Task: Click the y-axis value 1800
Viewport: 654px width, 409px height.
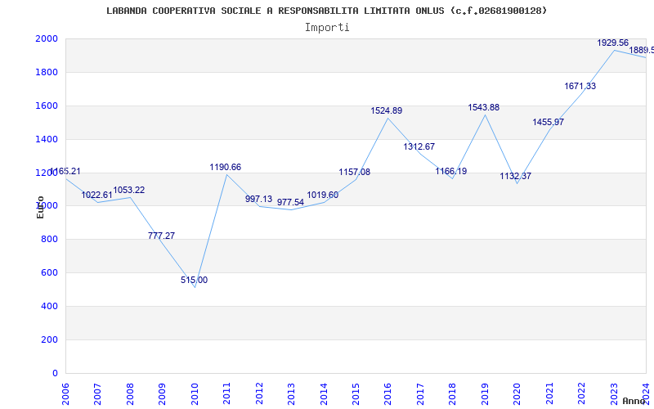Action: click(x=47, y=72)
